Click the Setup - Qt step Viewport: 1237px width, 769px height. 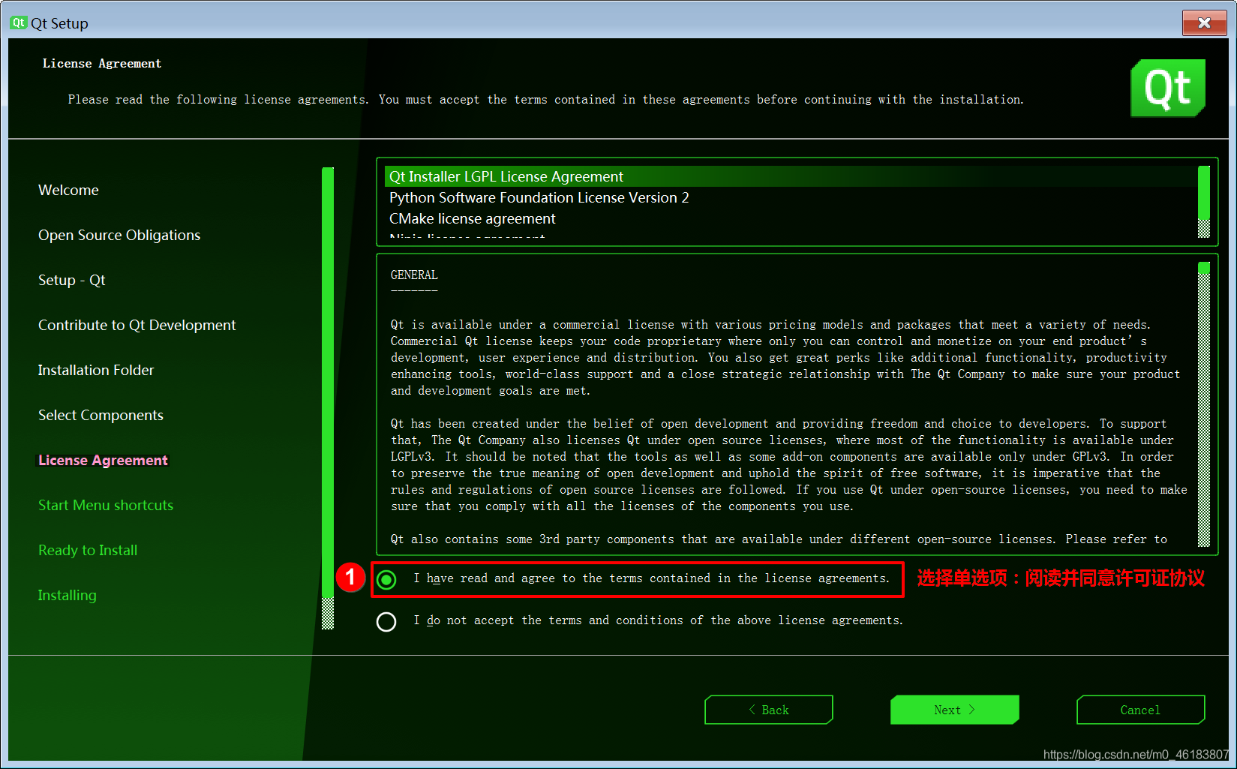pyautogui.click(x=72, y=280)
